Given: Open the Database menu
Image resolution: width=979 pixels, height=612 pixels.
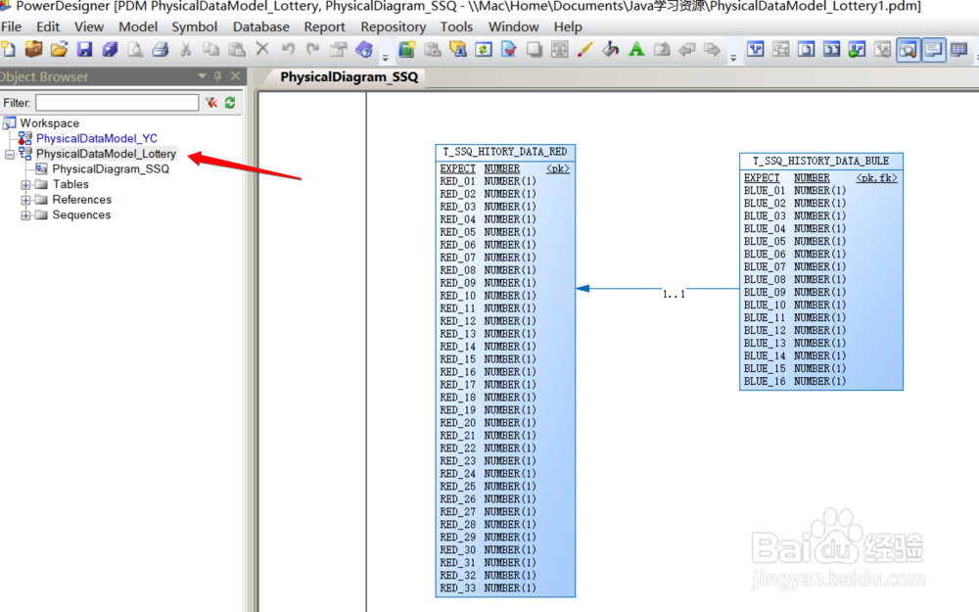Looking at the screenshot, I should (x=261, y=26).
